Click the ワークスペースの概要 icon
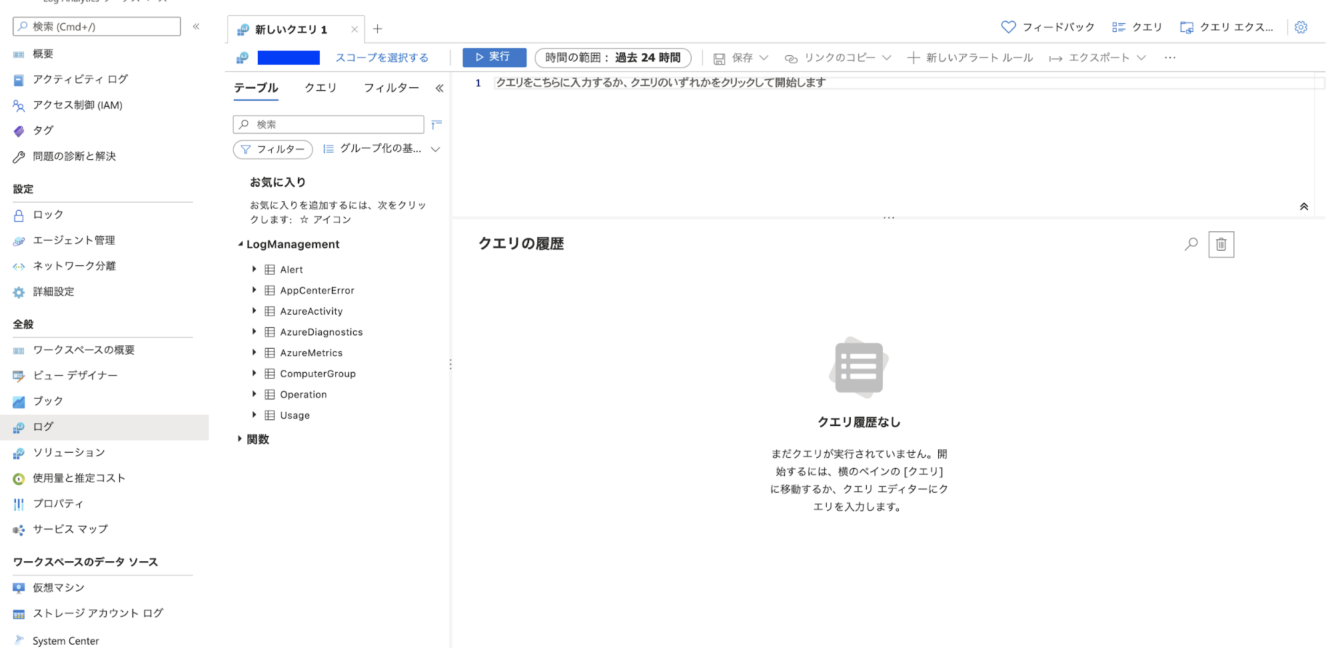Screen dimensions: 1332x648 19,351
